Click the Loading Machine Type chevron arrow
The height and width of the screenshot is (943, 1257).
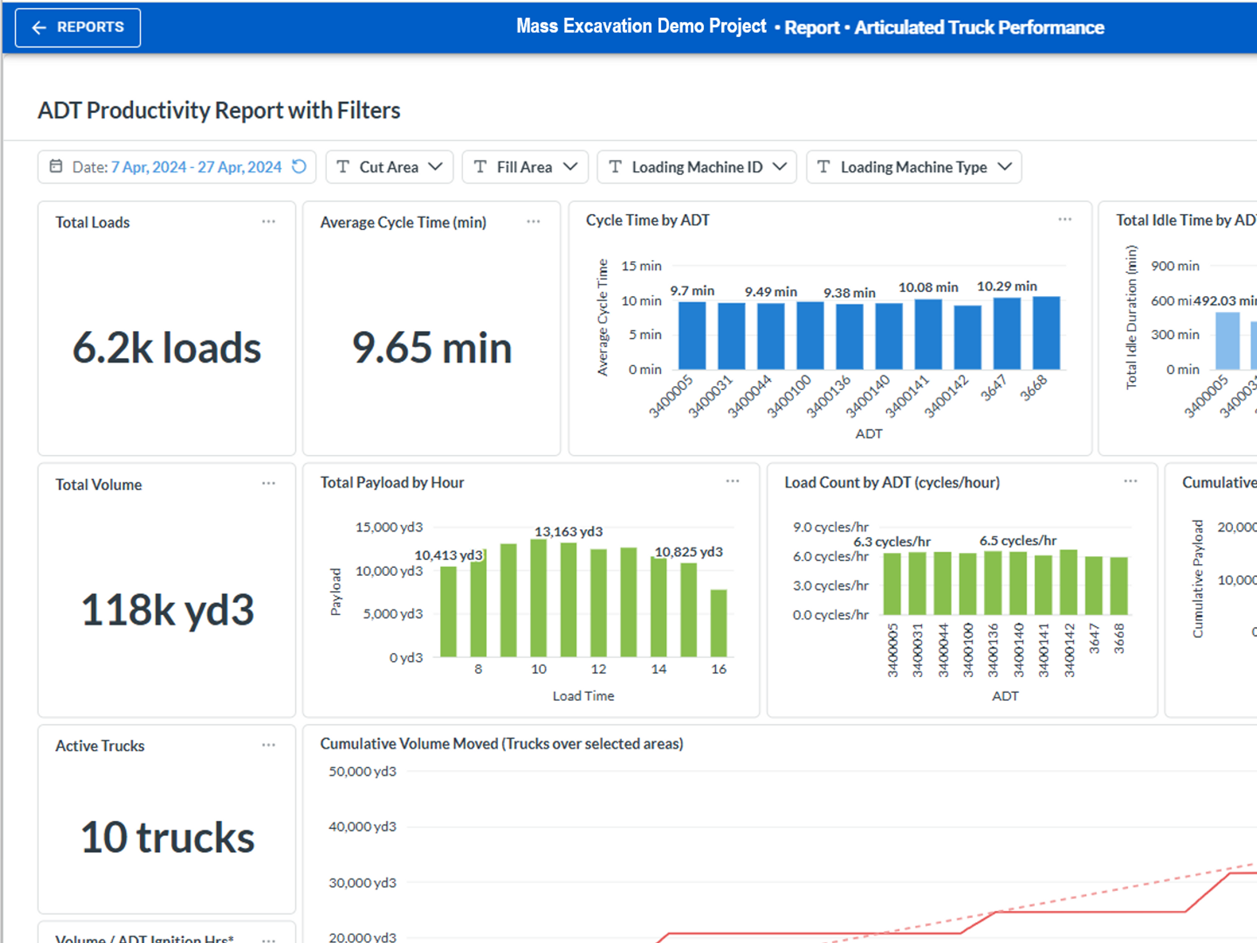(1005, 167)
